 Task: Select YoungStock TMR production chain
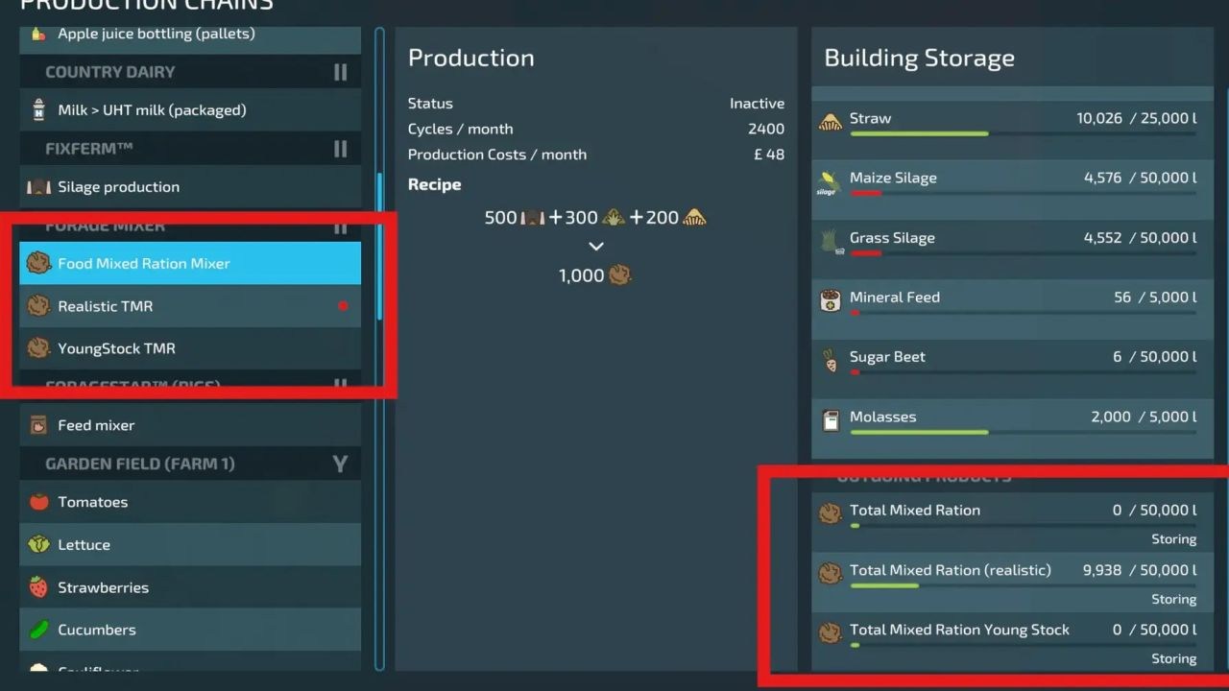click(190, 348)
